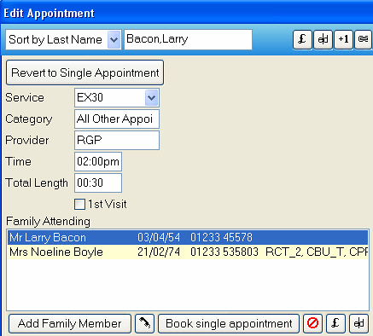Click the pencil edit icon beside Add Family Member
Viewport: 373px width, 336px height.
(x=144, y=323)
